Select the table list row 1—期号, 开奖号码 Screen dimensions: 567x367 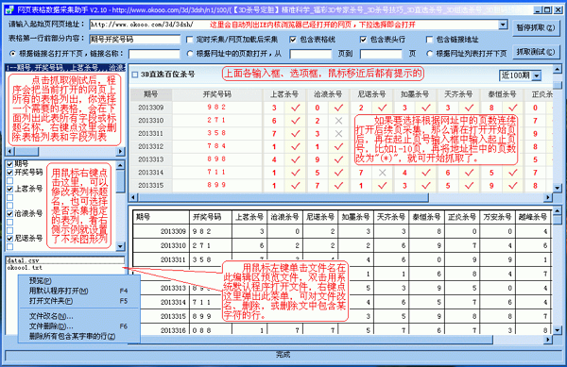(x=65, y=68)
